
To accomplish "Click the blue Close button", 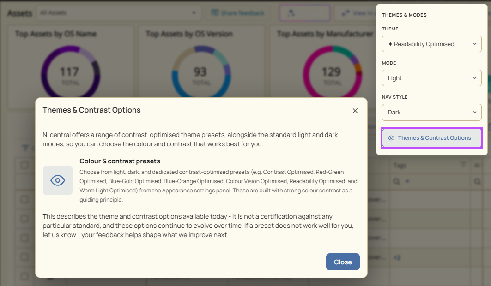I will (343, 262).
